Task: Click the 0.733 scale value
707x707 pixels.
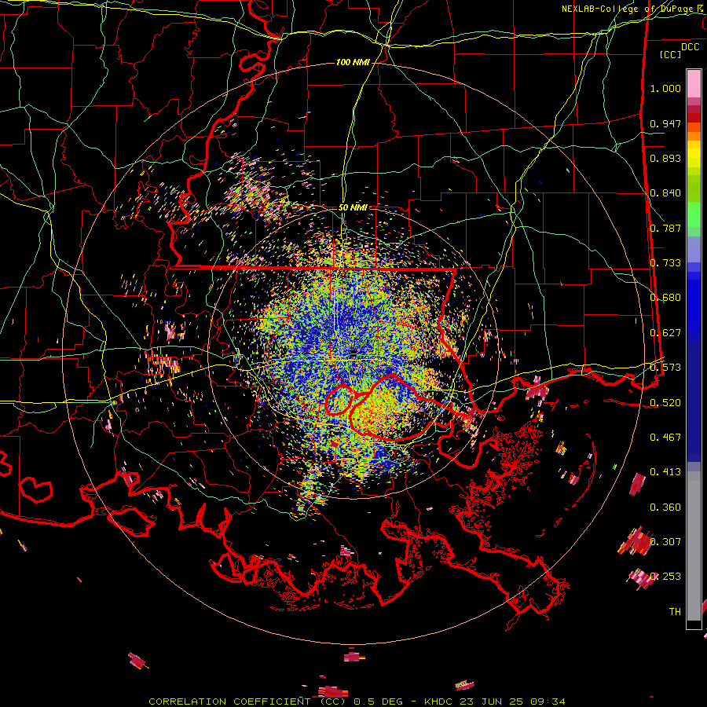Action: click(x=665, y=263)
